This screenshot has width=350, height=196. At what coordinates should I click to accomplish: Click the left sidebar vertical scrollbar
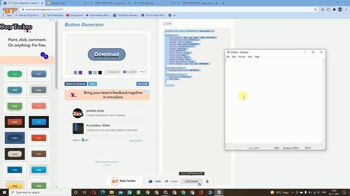tap(56, 56)
